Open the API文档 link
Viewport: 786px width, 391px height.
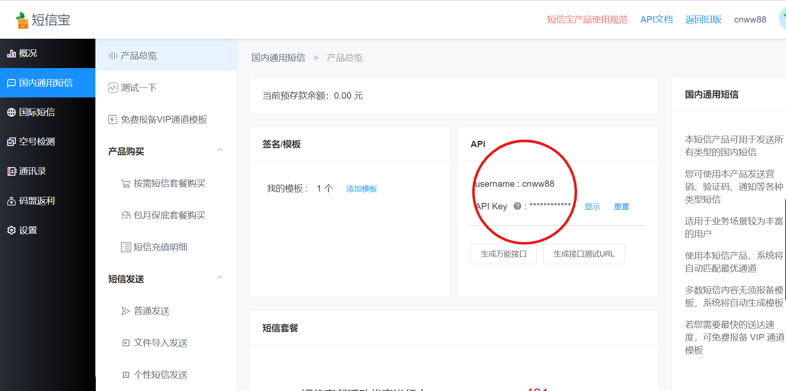(657, 20)
